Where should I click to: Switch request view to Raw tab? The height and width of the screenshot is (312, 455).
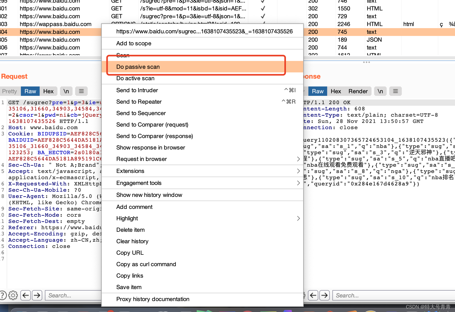(30, 91)
